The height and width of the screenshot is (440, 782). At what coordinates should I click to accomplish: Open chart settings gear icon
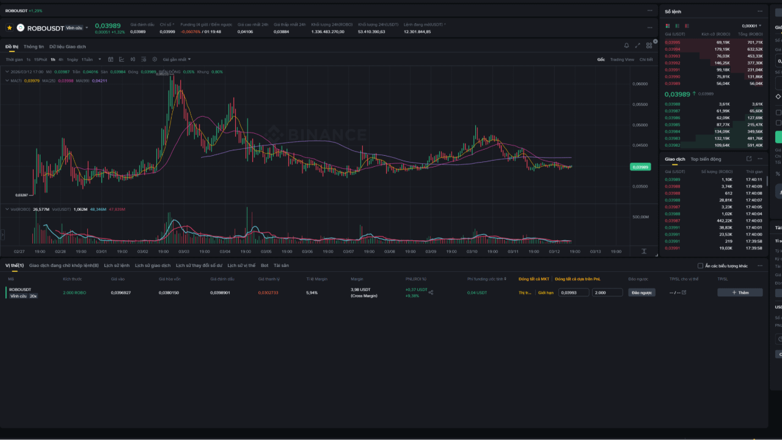[155, 59]
